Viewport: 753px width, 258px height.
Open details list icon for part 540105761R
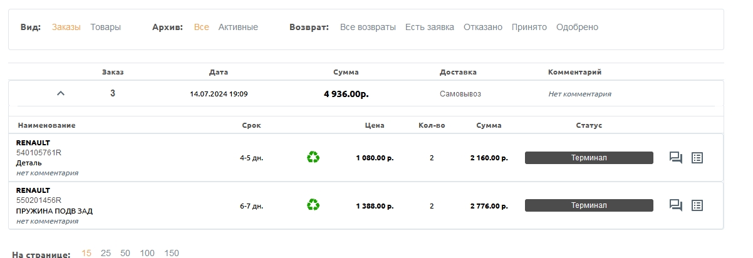click(697, 158)
